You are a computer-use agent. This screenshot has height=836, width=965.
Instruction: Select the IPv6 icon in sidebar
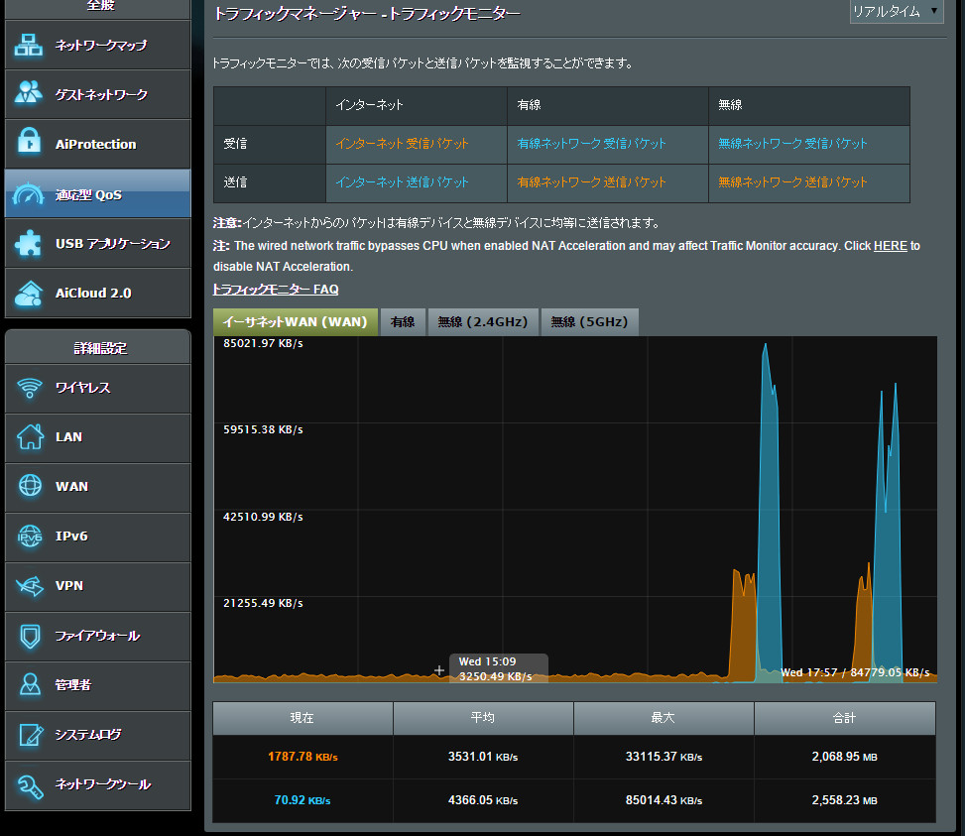point(30,536)
